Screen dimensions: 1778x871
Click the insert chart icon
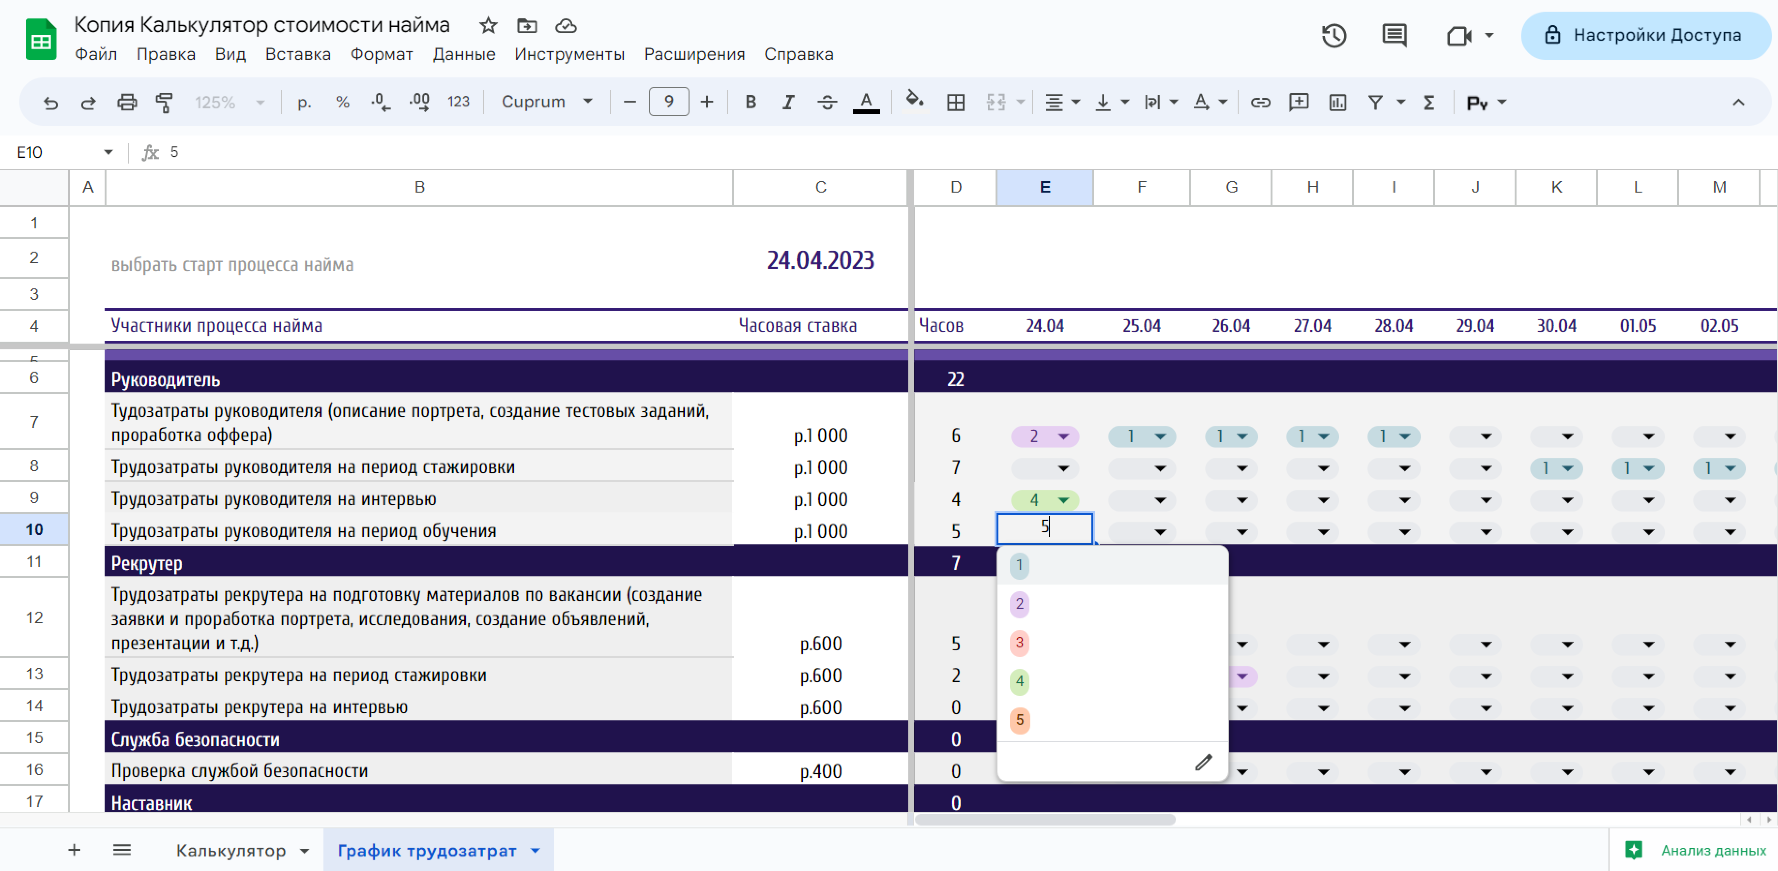click(x=1337, y=102)
